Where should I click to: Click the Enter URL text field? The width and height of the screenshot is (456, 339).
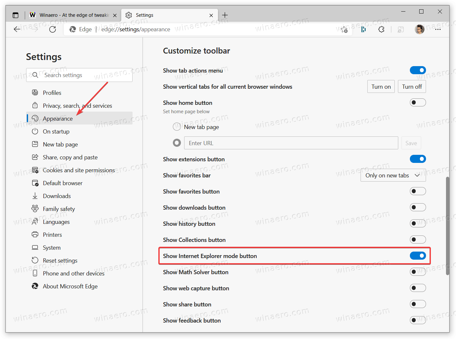291,143
